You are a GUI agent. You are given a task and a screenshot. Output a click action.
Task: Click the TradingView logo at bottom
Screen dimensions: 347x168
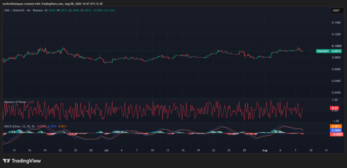tap(22, 161)
